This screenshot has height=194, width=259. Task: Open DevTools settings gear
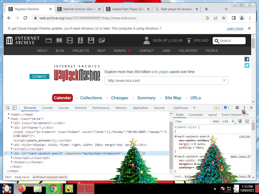point(237,108)
